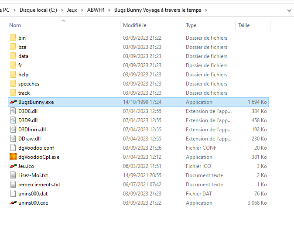Go to ABWFR breadcrumb folder
This screenshot has height=233, width=294.
tap(96, 10)
